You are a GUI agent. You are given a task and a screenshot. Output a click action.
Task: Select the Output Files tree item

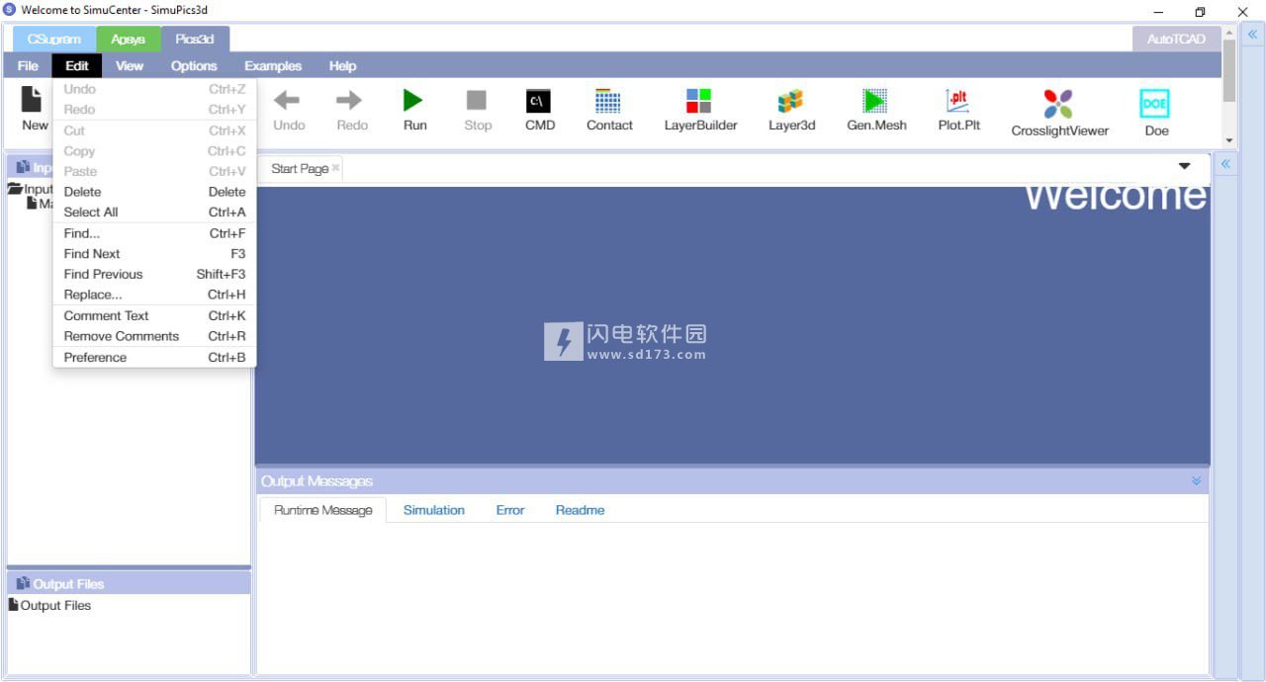pyautogui.click(x=55, y=605)
